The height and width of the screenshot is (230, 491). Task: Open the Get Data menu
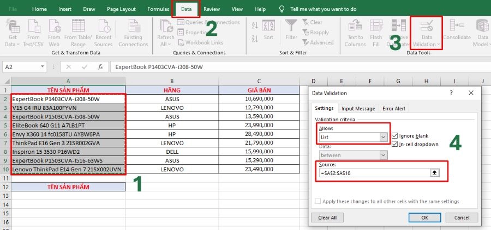(13, 33)
